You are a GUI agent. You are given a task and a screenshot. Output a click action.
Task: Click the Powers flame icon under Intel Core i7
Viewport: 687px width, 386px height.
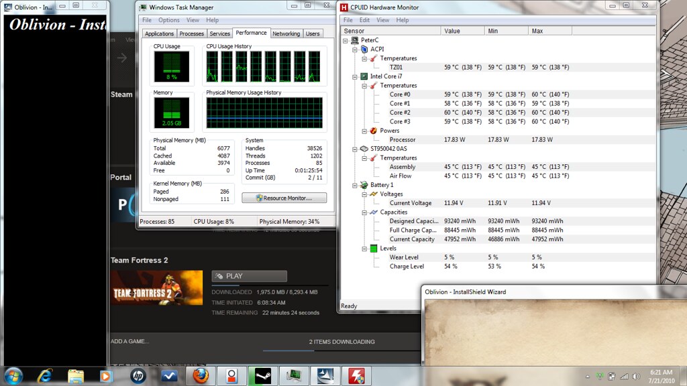click(x=374, y=131)
